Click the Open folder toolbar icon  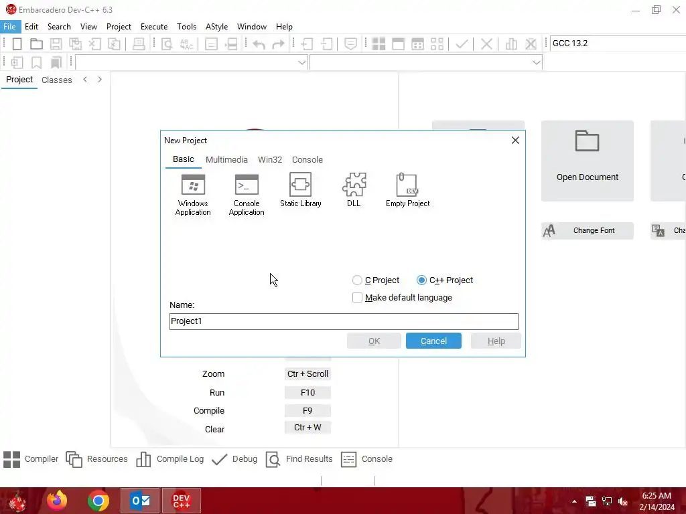tap(36, 44)
